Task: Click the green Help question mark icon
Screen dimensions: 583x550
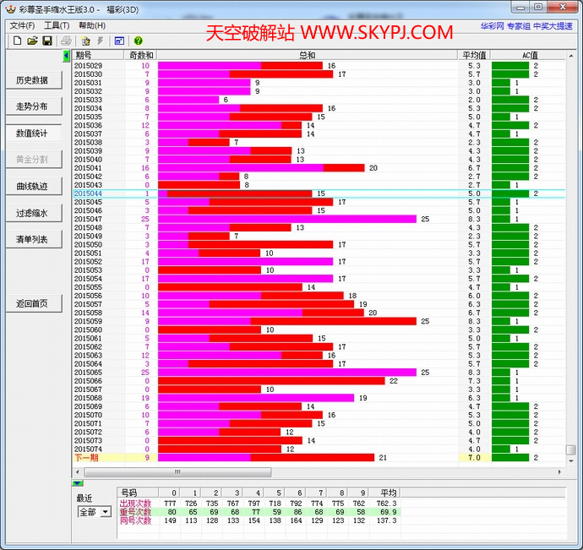Action: [x=138, y=41]
